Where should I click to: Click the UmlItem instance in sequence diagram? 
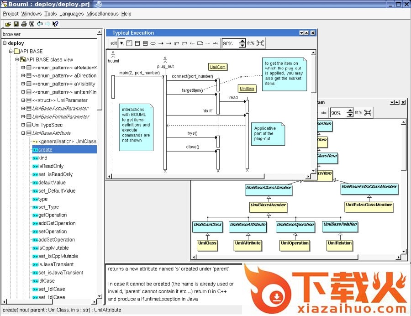coord(247,89)
